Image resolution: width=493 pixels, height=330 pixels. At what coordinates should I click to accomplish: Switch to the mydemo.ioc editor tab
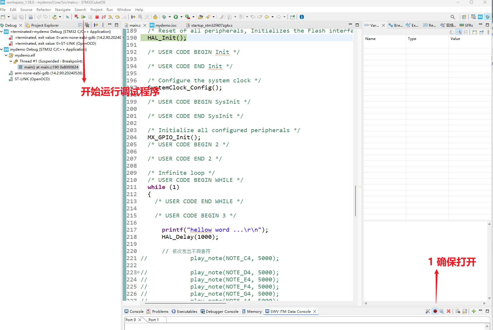[x=166, y=25]
